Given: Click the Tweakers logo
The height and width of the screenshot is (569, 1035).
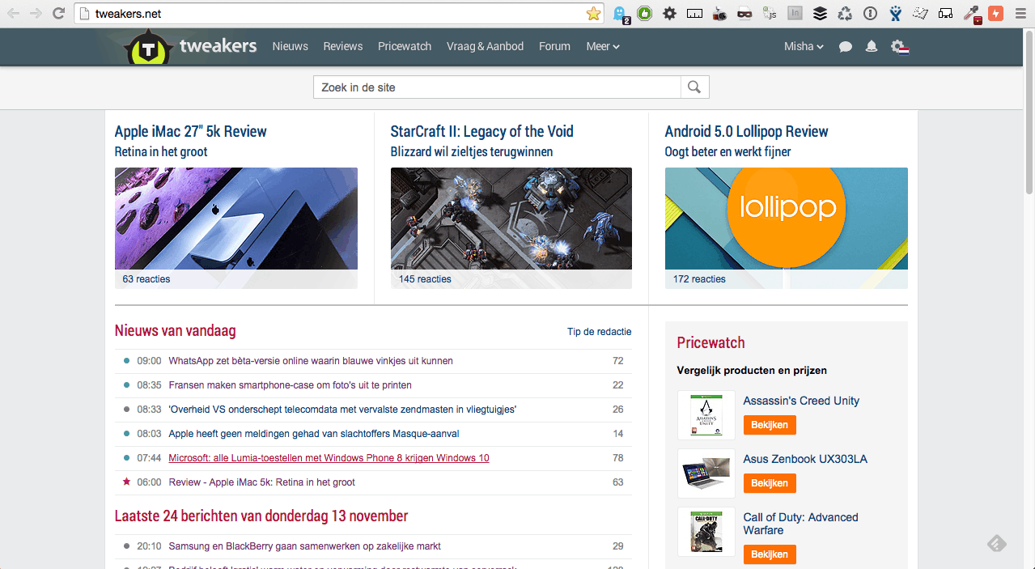Looking at the screenshot, I should [x=191, y=47].
